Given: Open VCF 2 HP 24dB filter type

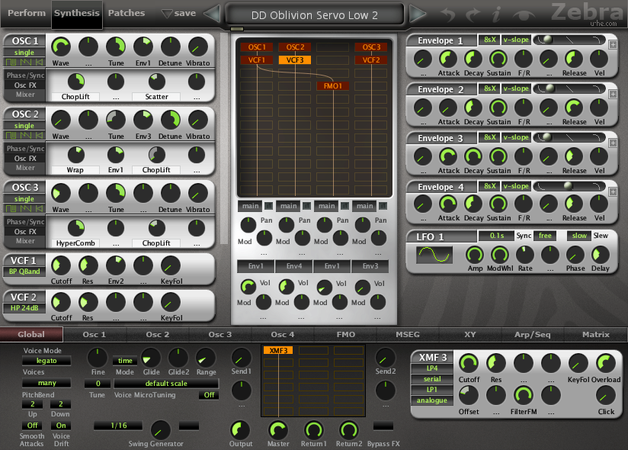Looking at the screenshot, I should (24, 307).
